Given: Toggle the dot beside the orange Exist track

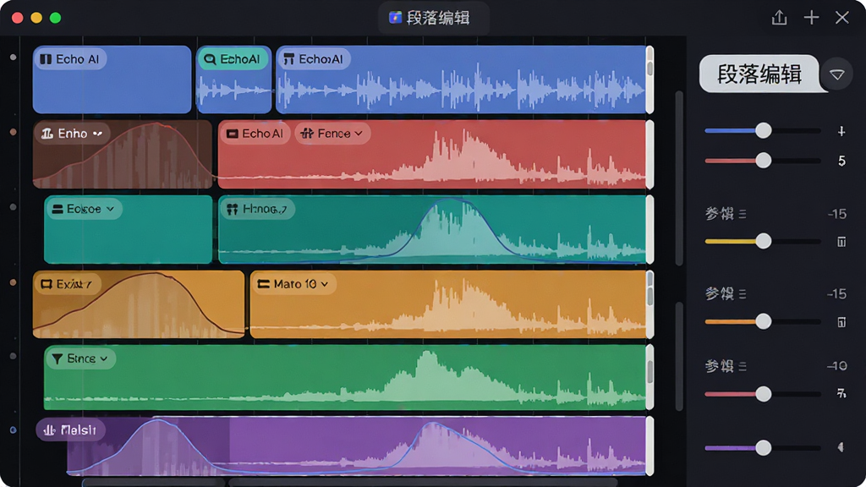Looking at the screenshot, I should pos(14,282).
